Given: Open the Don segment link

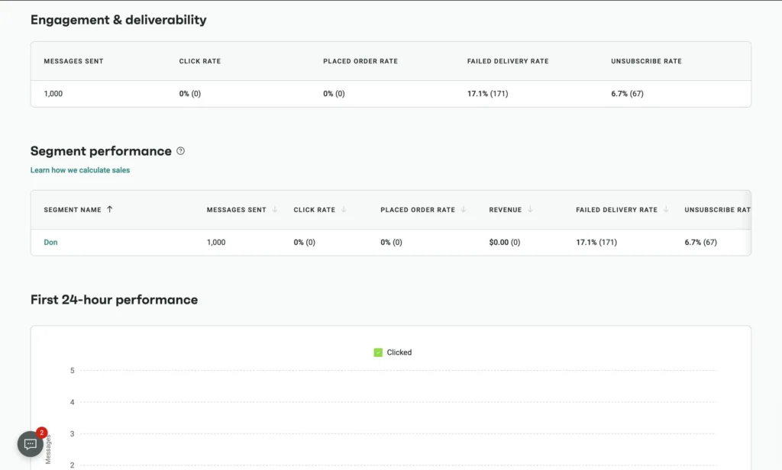Looking at the screenshot, I should tap(50, 242).
